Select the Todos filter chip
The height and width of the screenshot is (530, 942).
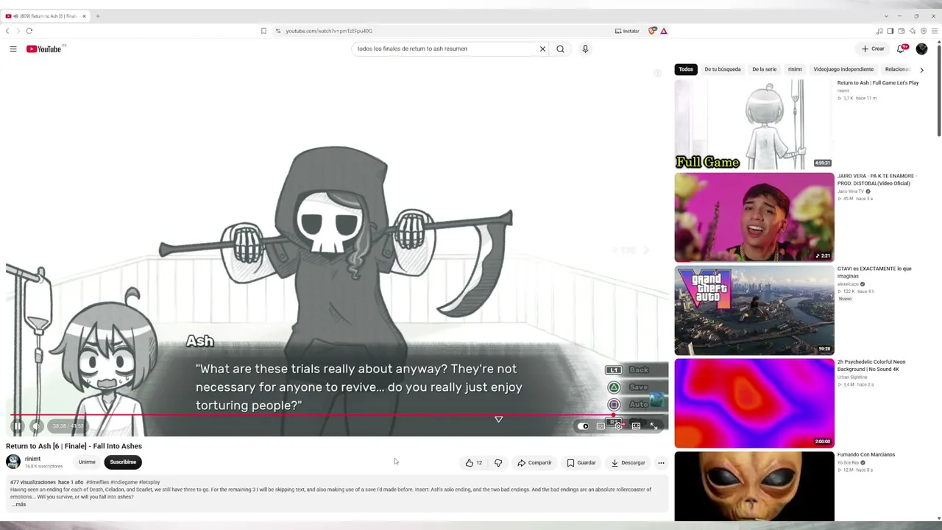pyautogui.click(x=686, y=69)
